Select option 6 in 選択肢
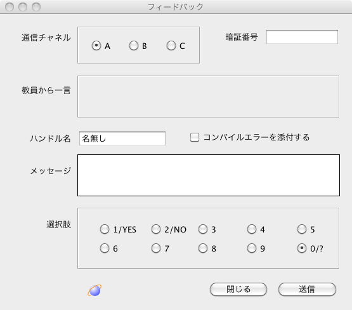This screenshot has height=310, width=352. pyautogui.click(x=105, y=248)
